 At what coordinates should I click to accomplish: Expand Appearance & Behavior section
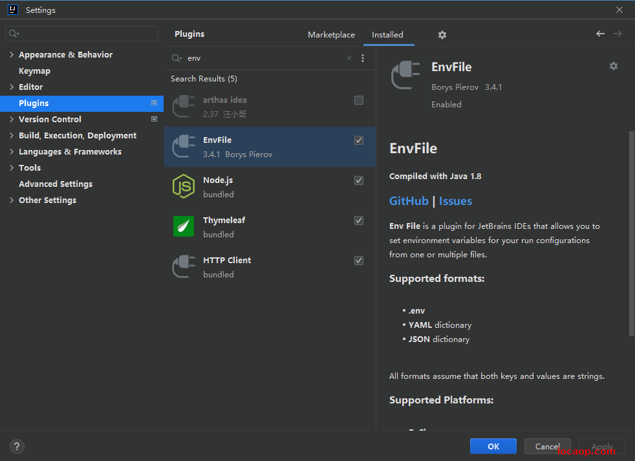pos(12,54)
